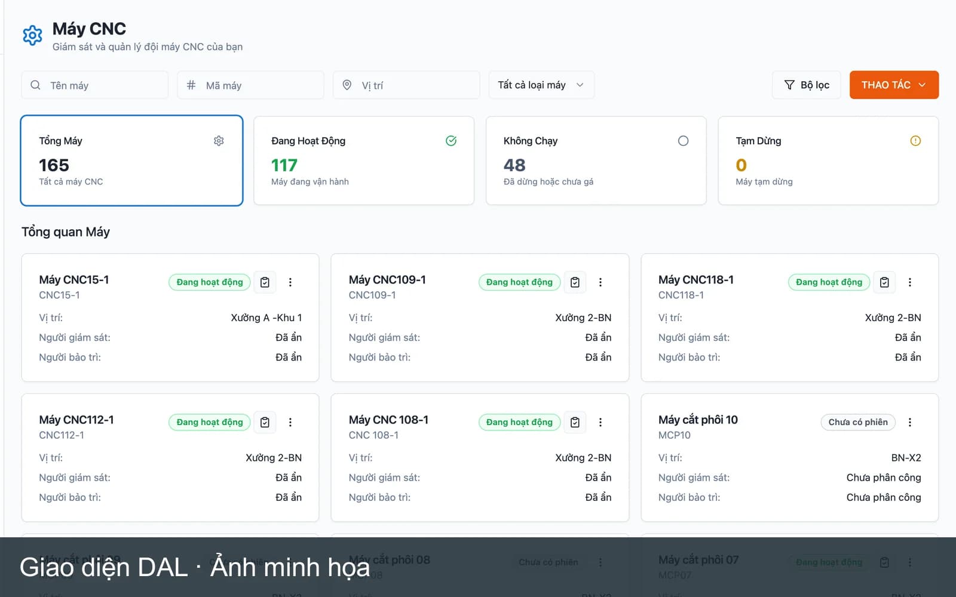Open clipboard icon for Máy CNC112-1
Image resolution: width=956 pixels, height=597 pixels.
265,423
